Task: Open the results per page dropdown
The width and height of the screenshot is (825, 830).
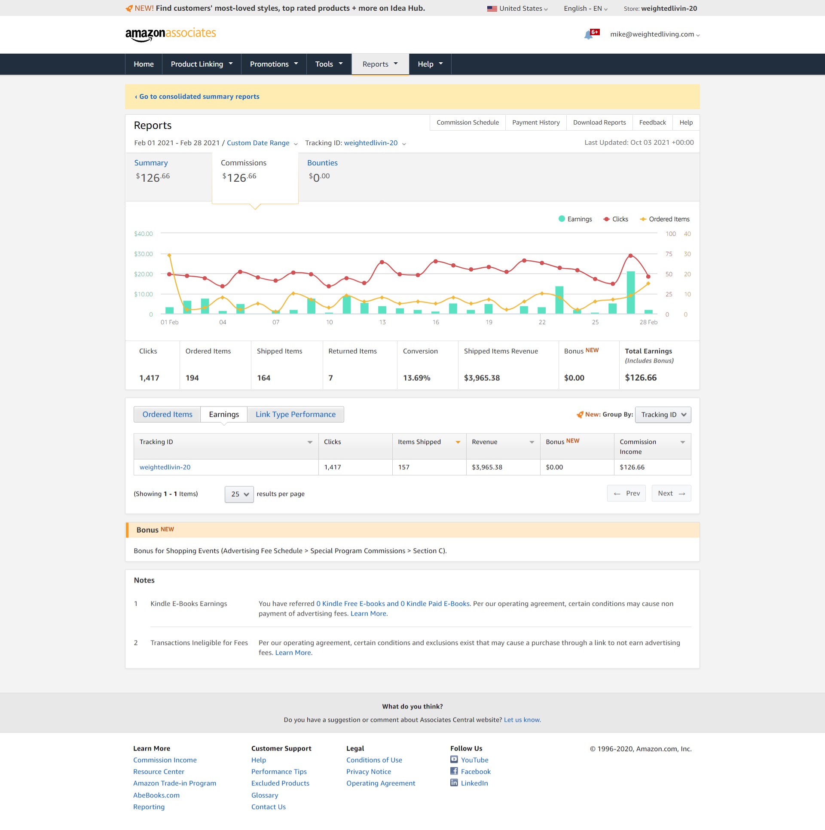Action: click(239, 494)
